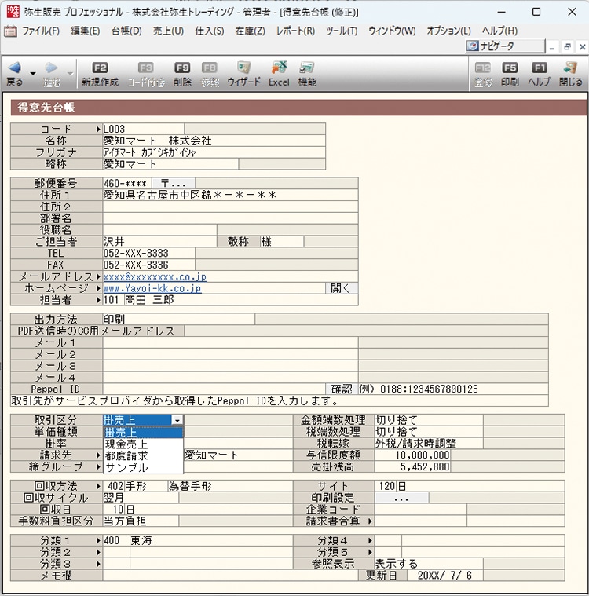This screenshot has height=596, width=589.
Task: Choose サンプル from the dropdown list
Action: pos(144,467)
